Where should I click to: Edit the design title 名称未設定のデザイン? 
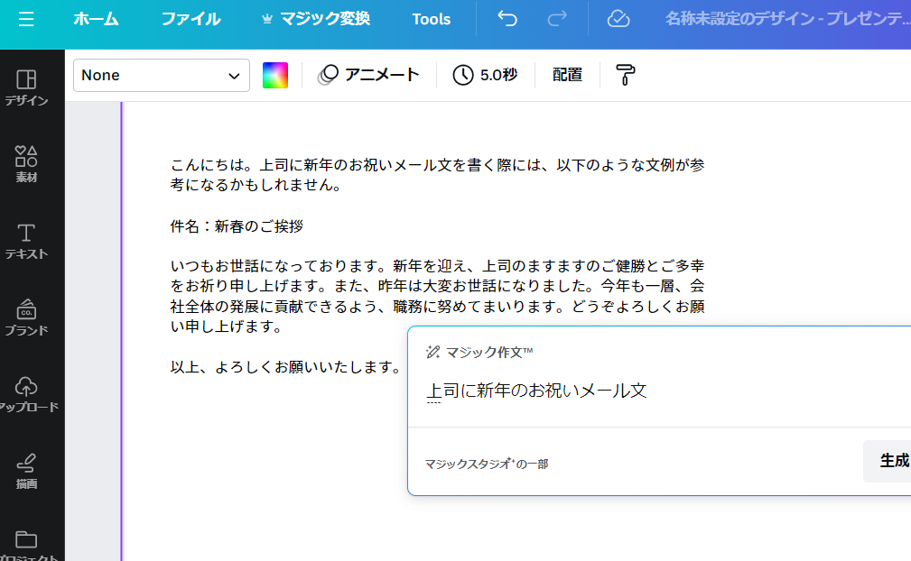tap(788, 19)
